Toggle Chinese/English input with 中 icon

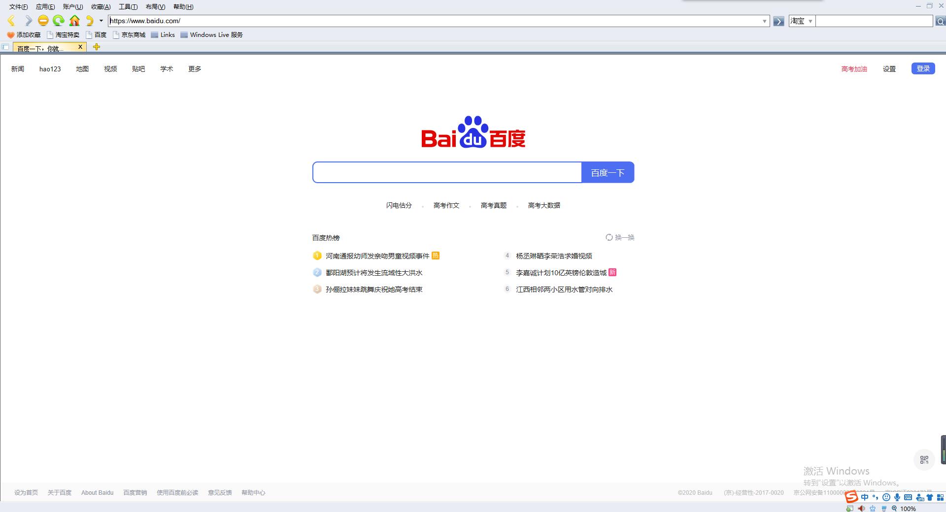pyautogui.click(x=865, y=497)
